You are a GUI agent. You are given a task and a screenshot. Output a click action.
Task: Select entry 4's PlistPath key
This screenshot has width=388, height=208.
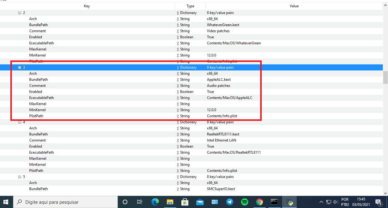point(36,171)
